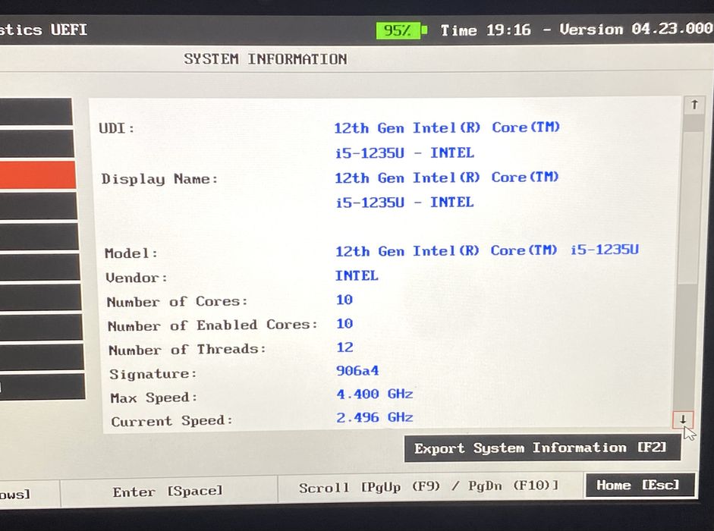
Task: Click the Number of Cores value 10
Action: pos(344,300)
